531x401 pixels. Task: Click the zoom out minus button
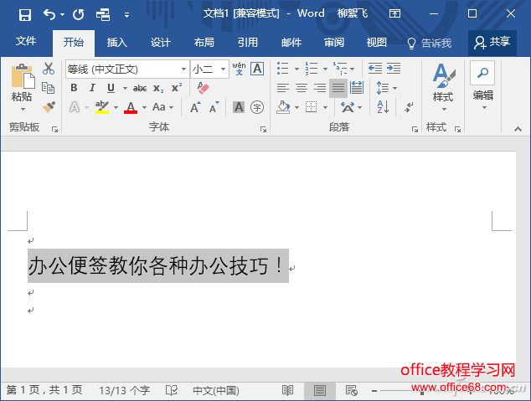click(x=374, y=391)
